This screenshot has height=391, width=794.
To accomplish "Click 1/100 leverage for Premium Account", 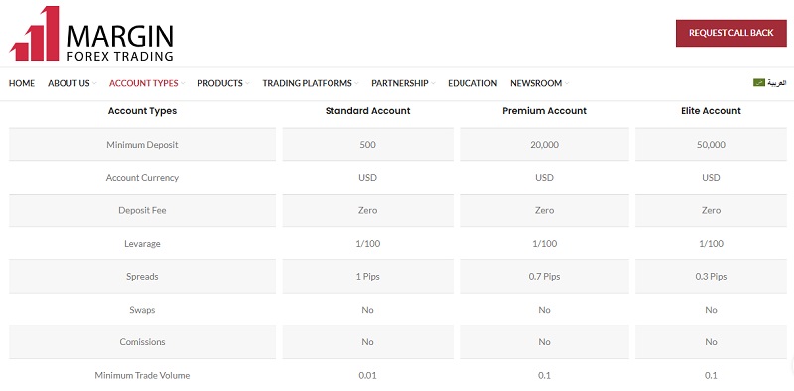I will [x=544, y=244].
